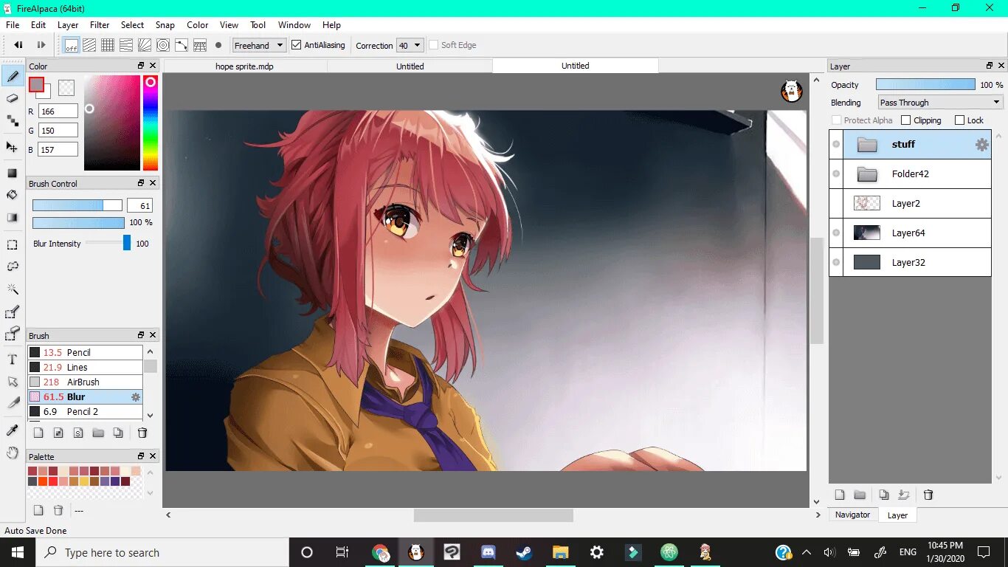Select the Fill rectangle shape tool
Image resolution: width=1008 pixels, height=567 pixels.
coord(13,173)
